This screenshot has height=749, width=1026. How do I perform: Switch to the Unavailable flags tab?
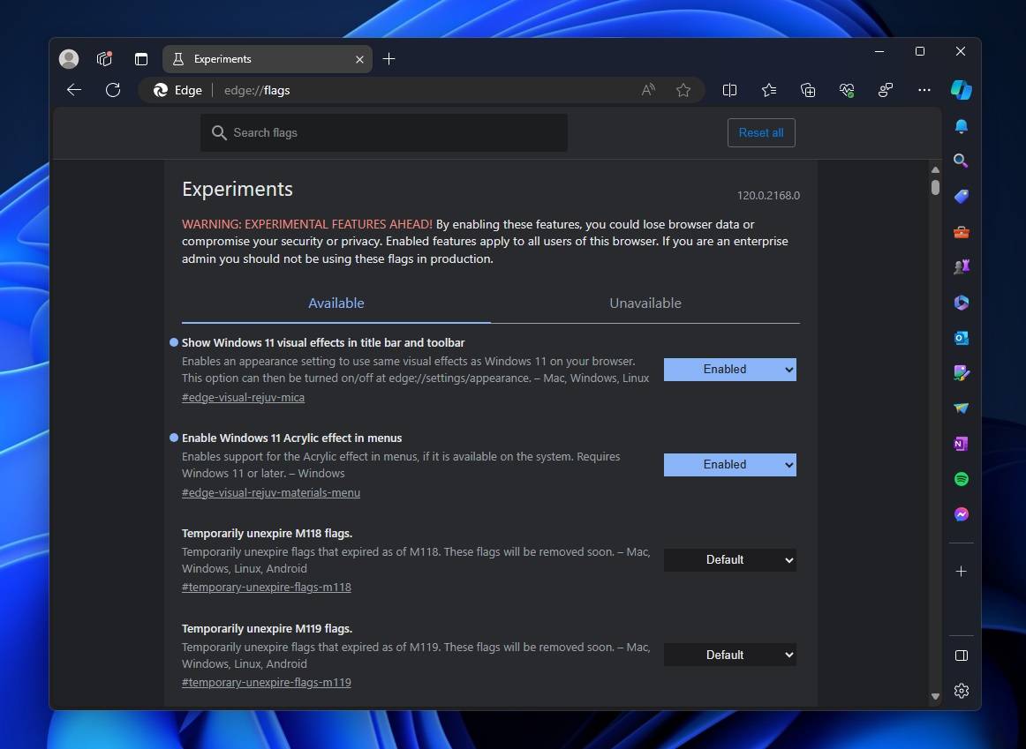coord(645,303)
